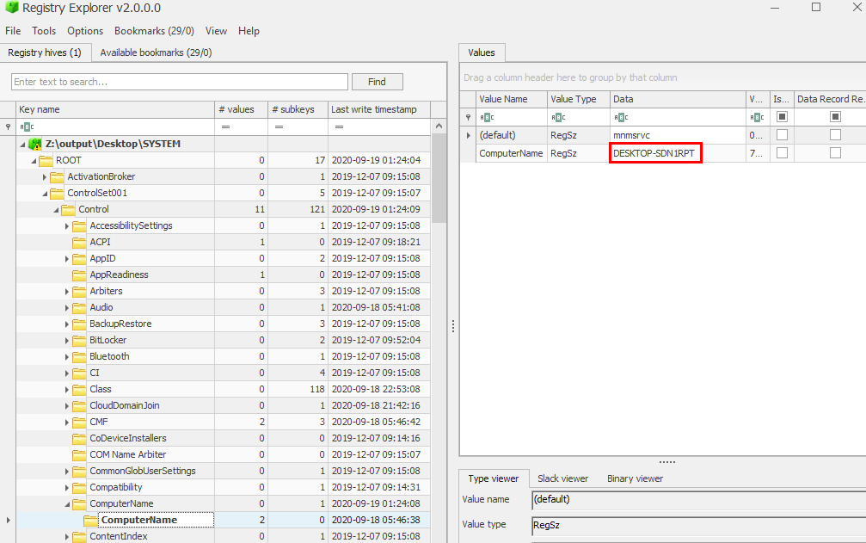This screenshot has height=543, width=866.
Task: Toggle the Data Record filter row checkbox
Action: [835, 117]
